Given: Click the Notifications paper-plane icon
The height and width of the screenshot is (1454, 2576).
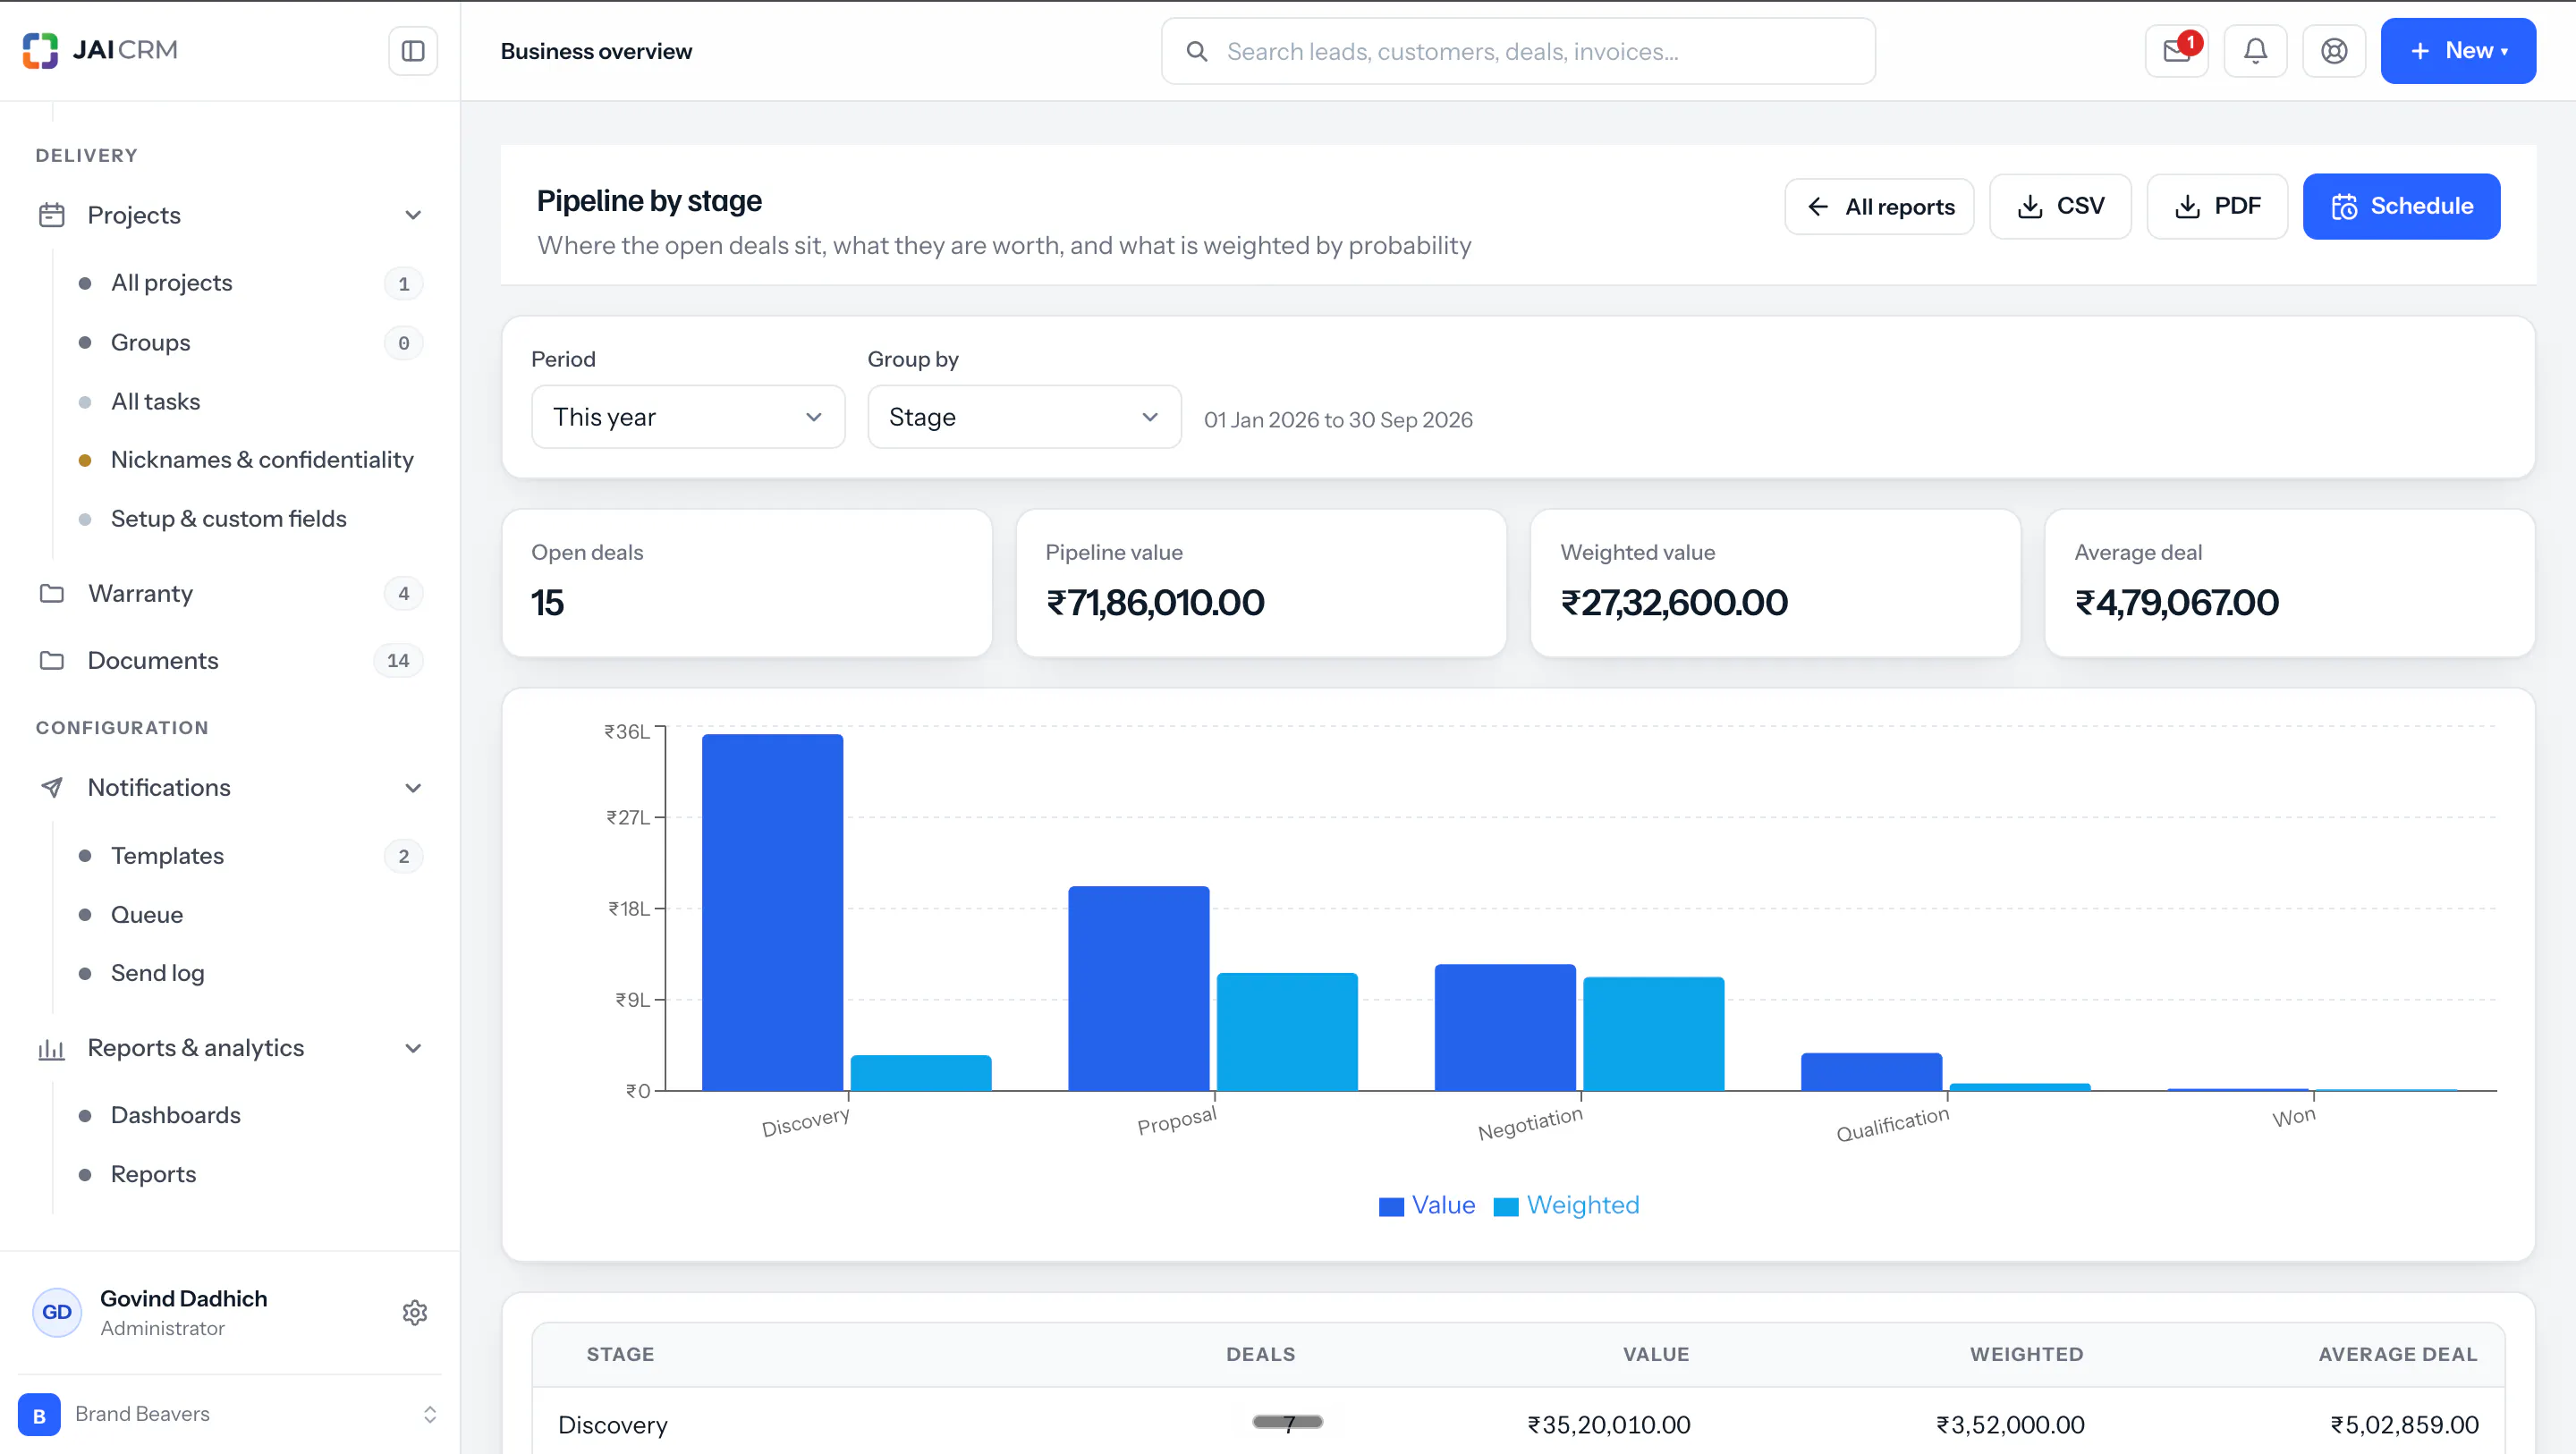Looking at the screenshot, I should click(x=52, y=788).
